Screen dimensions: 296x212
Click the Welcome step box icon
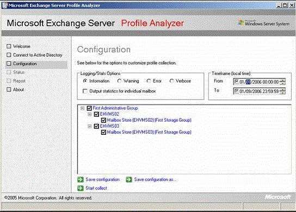9,46
